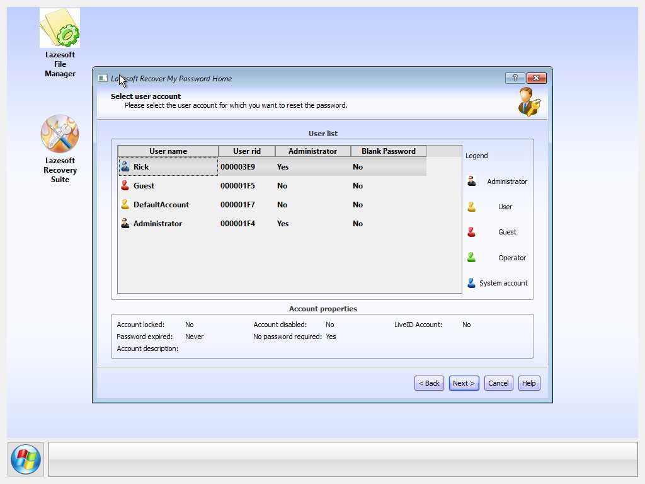Image resolution: width=645 pixels, height=484 pixels.
Task: Open Help from the bottom button
Action: [529, 383]
